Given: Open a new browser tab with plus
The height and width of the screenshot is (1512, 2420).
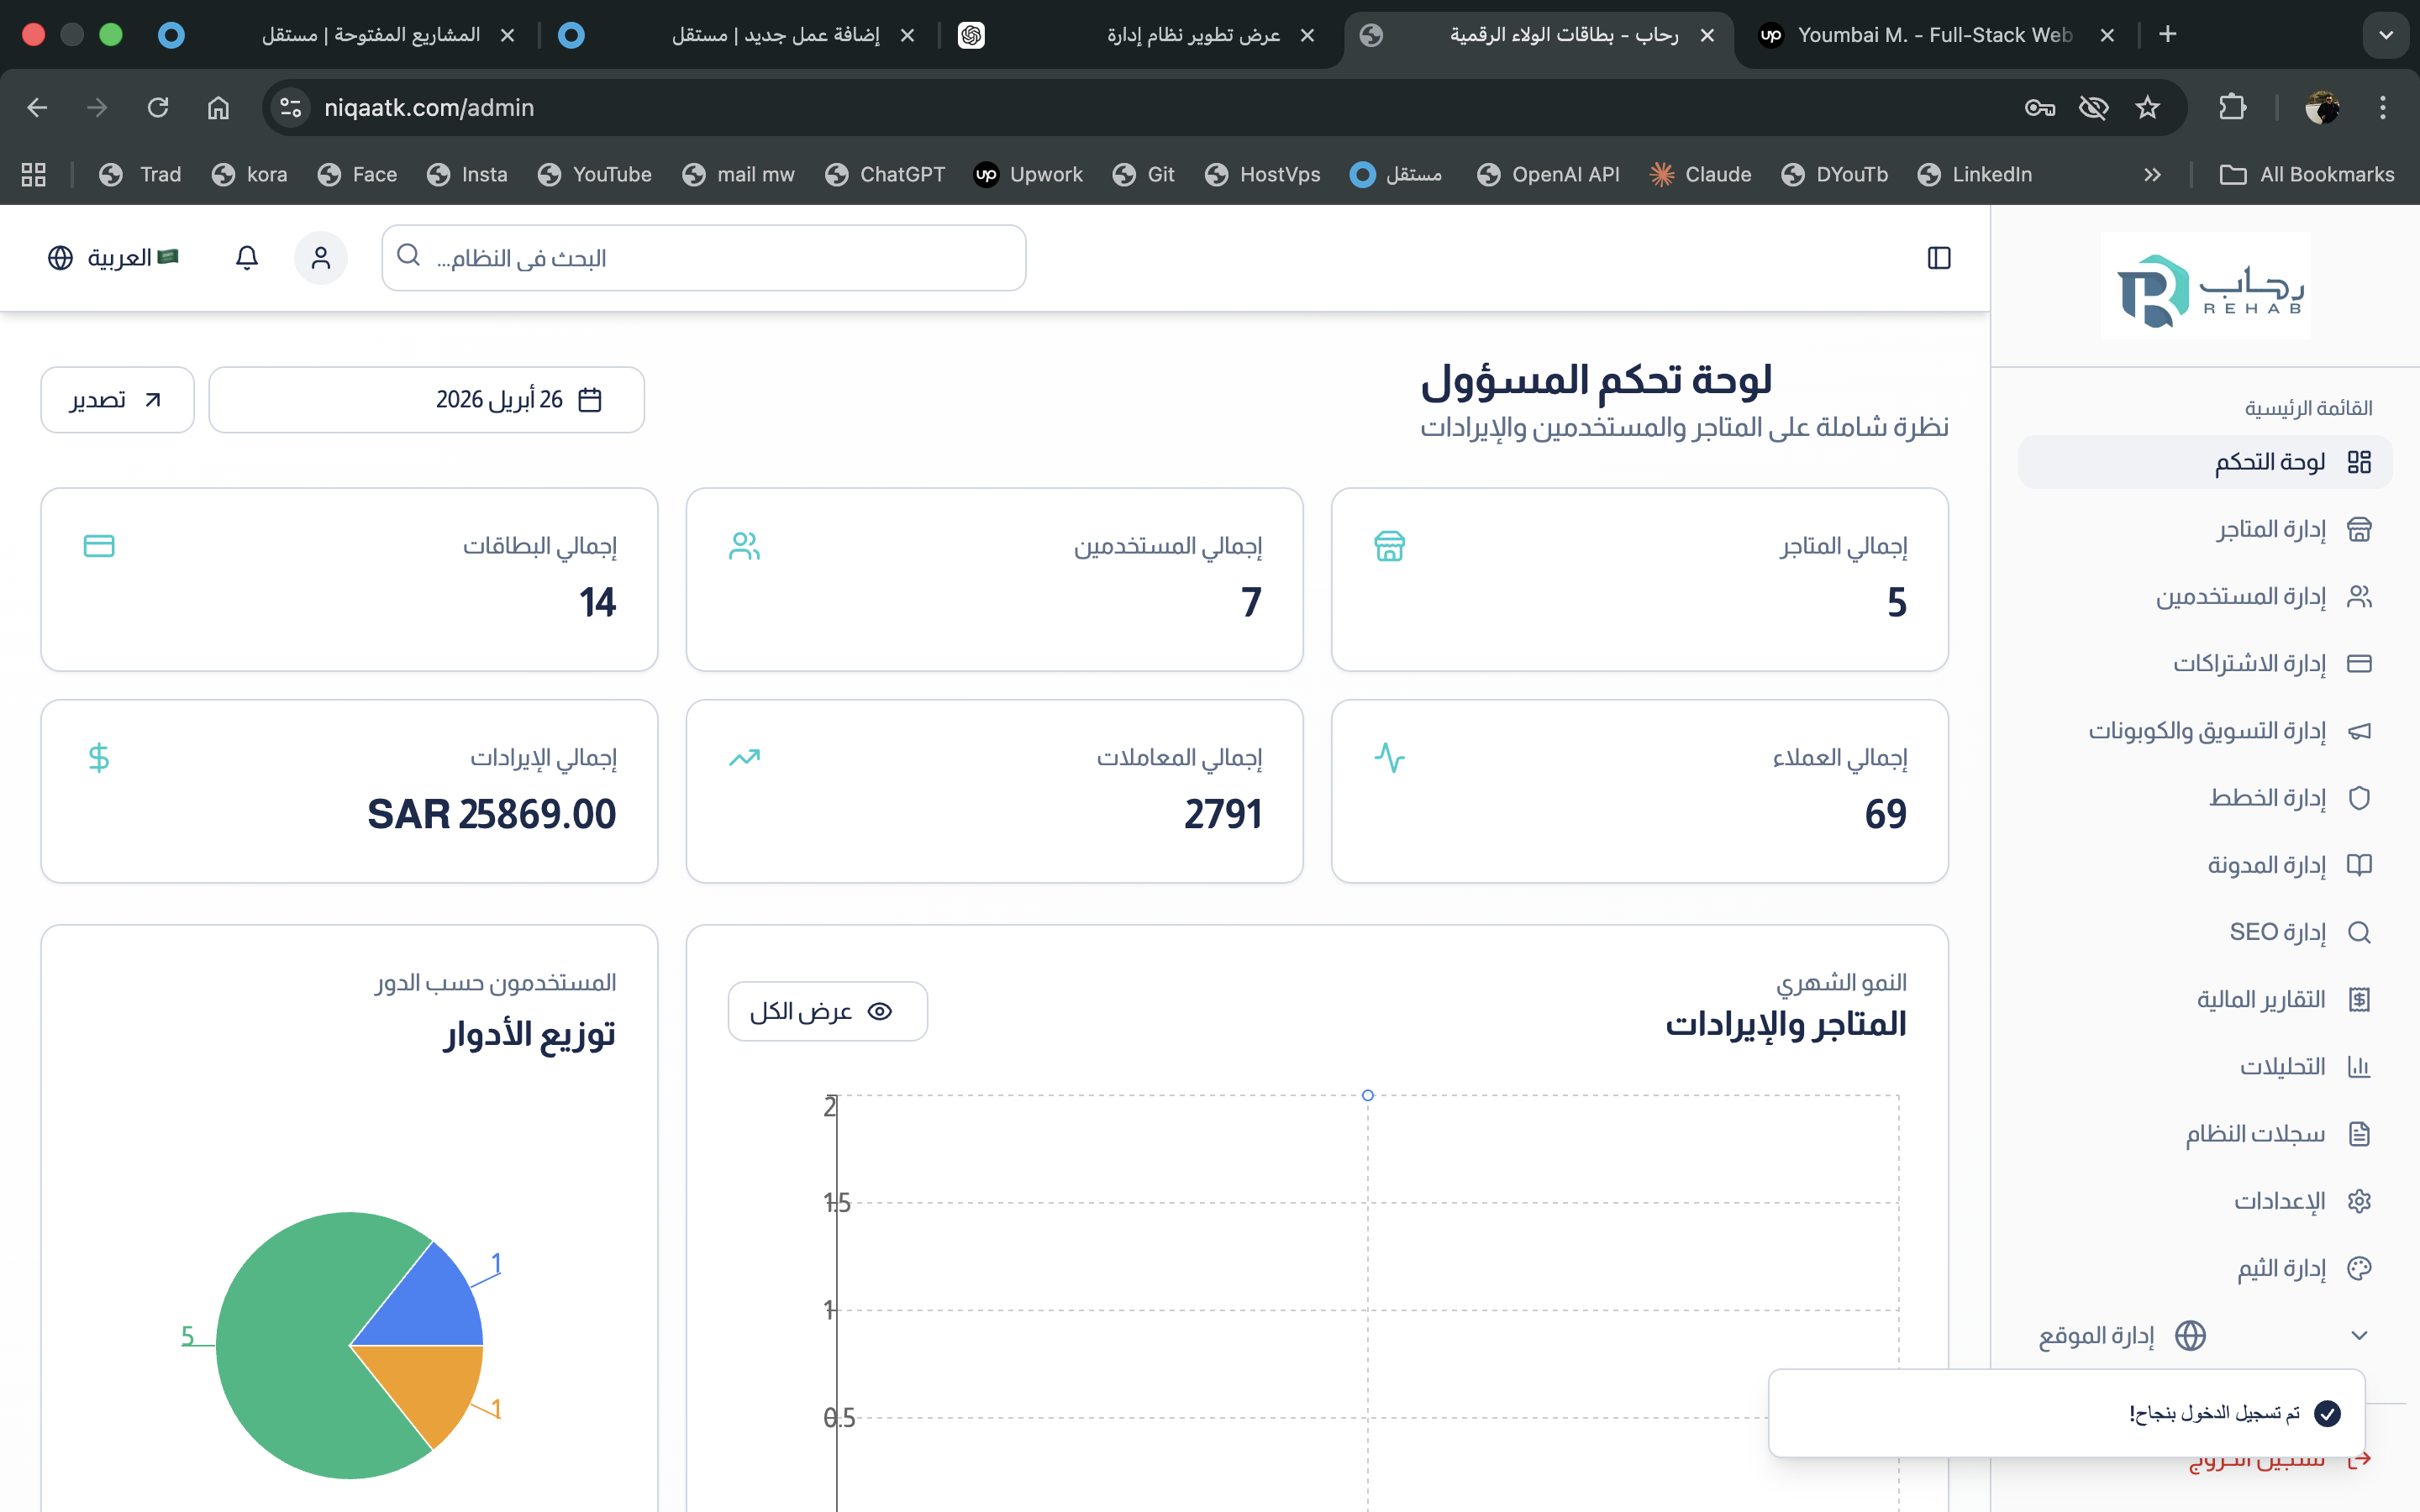Looking at the screenshot, I should click(x=2167, y=35).
